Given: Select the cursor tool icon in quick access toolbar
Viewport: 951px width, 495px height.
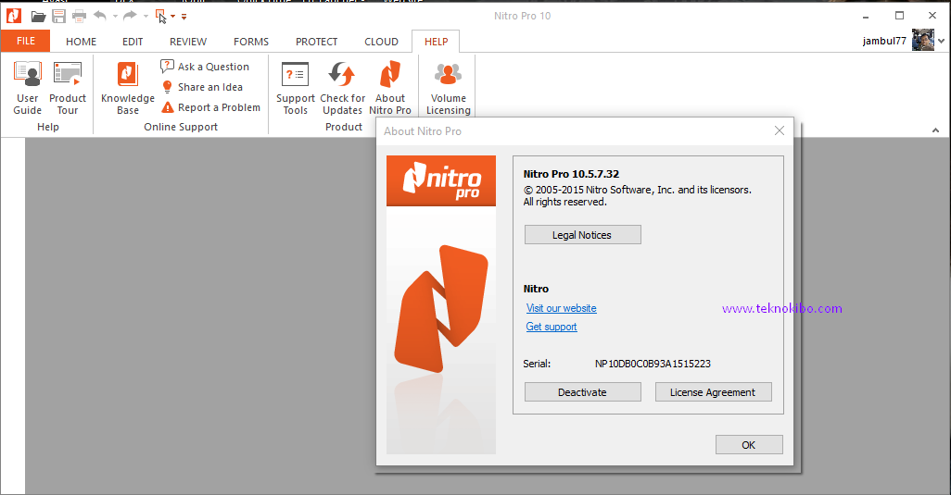Looking at the screenshot, I should point(160,17).
